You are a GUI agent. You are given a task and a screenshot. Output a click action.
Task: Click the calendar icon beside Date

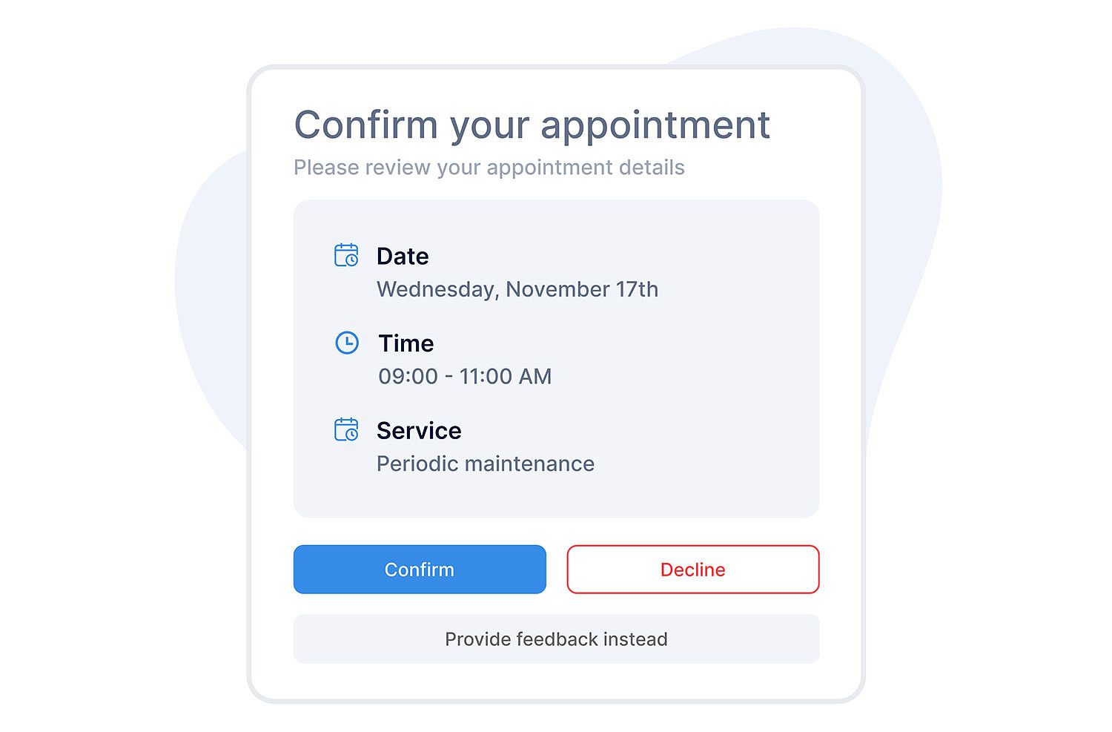coord(346,255)
